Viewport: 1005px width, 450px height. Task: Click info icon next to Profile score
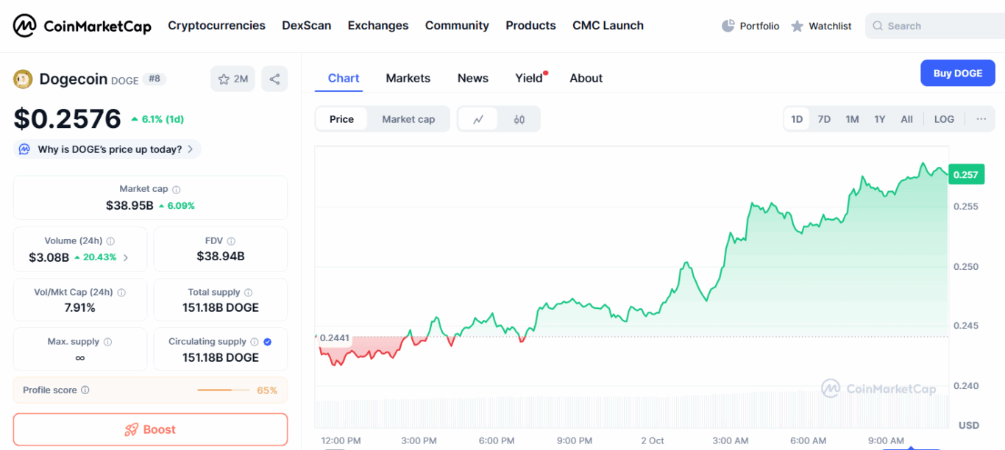pos(85,390)
